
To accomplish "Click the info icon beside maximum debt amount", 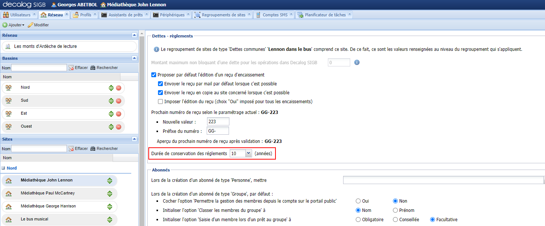I will (357, 62).
